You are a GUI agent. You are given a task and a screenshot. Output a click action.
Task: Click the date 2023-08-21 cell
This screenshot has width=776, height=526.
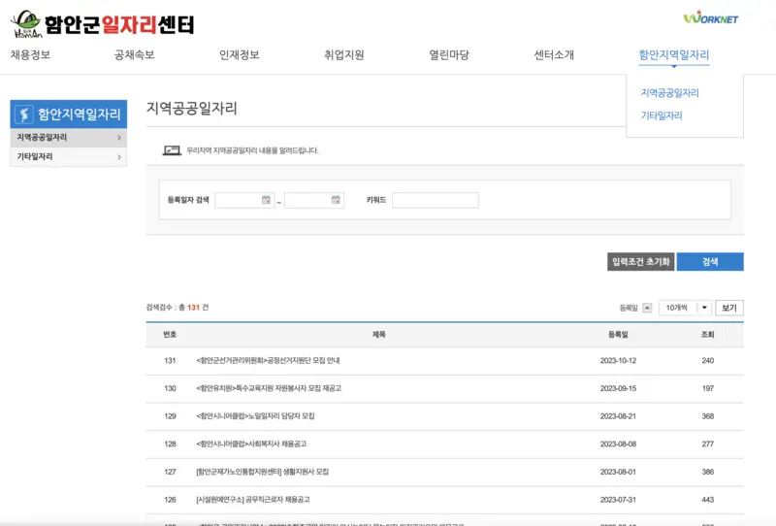click(x=618, y=416)
